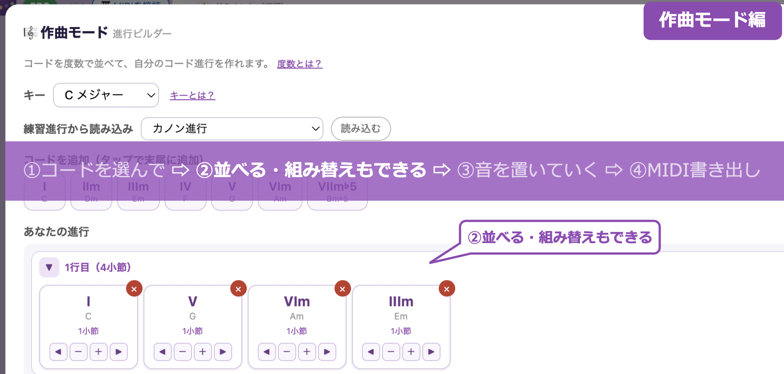Viewport: 784px width, 374px height.
Task: Decrease bars of the IIIm chord
Action: click(391, 352)
